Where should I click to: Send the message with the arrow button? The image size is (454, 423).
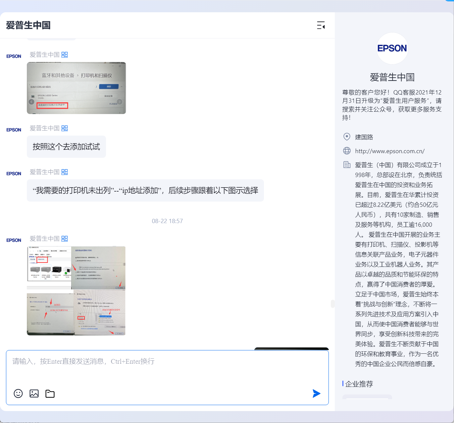pyautogui.click(x=316, y=393)
